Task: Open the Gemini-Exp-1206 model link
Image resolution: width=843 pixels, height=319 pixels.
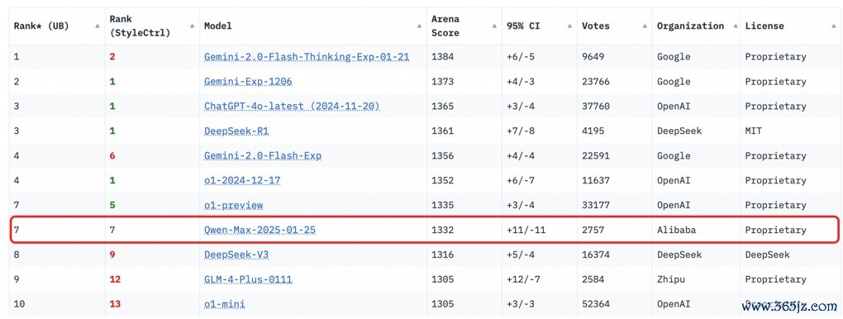Action: [x=248, y=82]
